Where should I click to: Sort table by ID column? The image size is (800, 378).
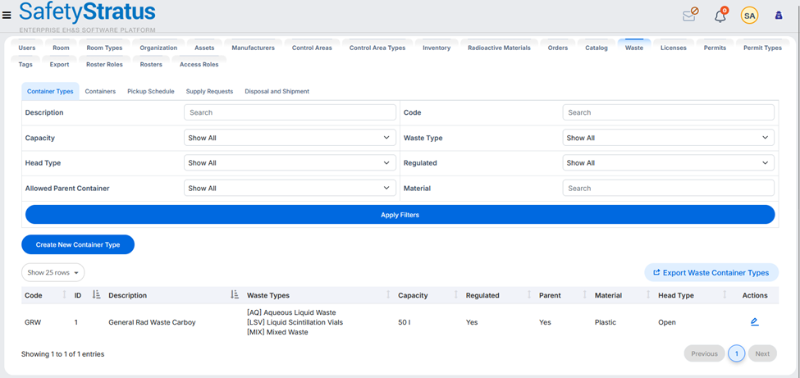(x=97, y=295)
